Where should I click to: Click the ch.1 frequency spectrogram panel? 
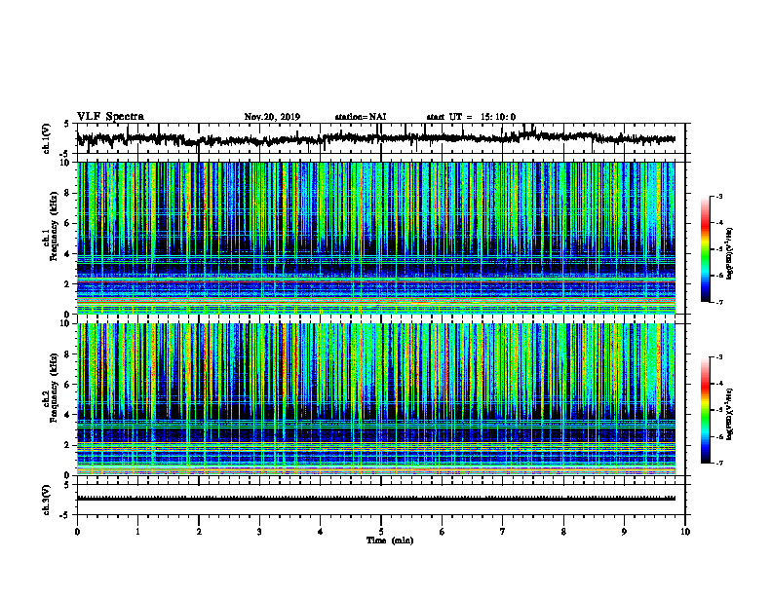(x=376, y=238)
